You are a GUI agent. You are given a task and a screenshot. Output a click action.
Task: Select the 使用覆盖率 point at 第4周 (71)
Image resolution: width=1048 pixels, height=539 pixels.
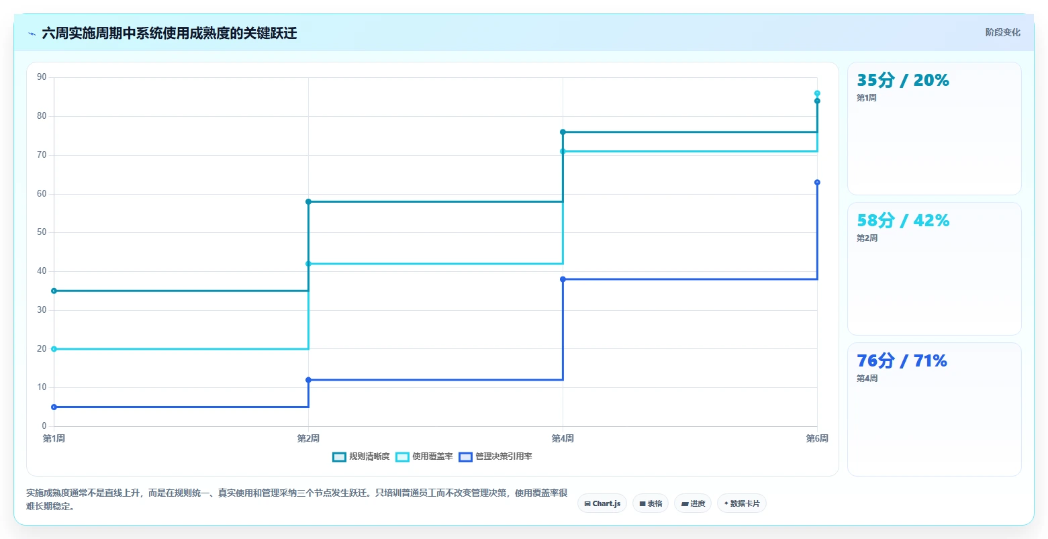563,151
